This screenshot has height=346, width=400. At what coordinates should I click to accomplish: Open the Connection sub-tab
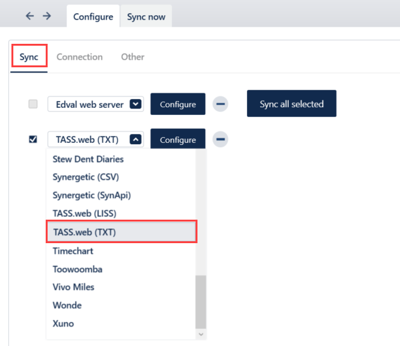tap(79, 57)
